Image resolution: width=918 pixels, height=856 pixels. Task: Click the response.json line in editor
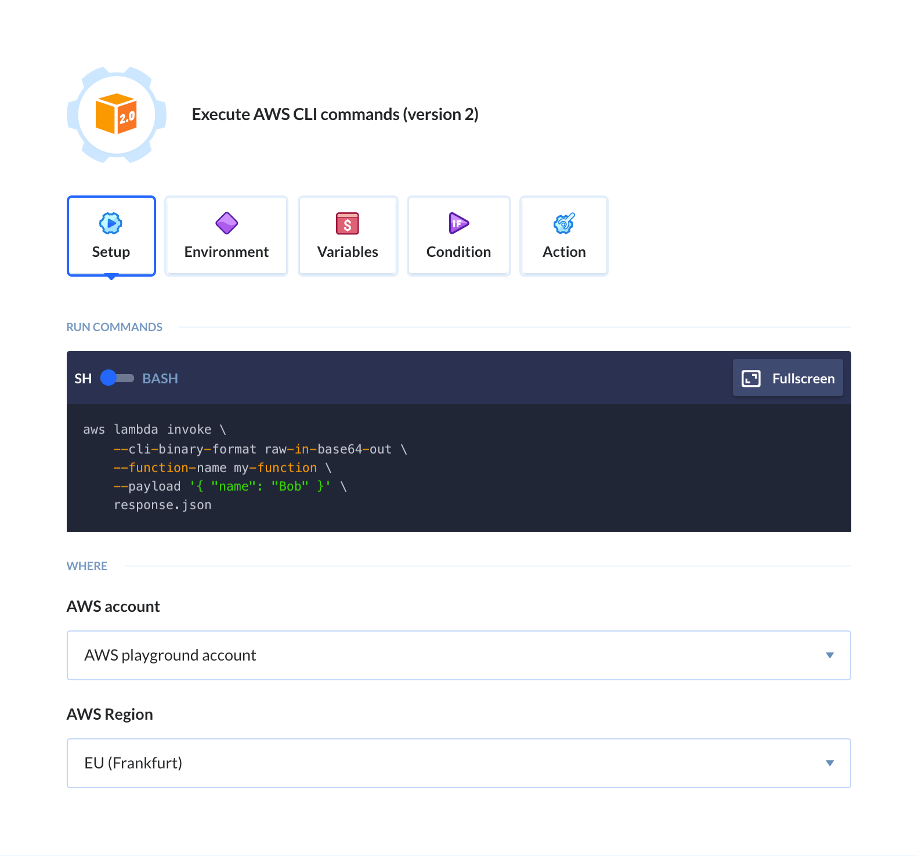(x=162, y=505)
